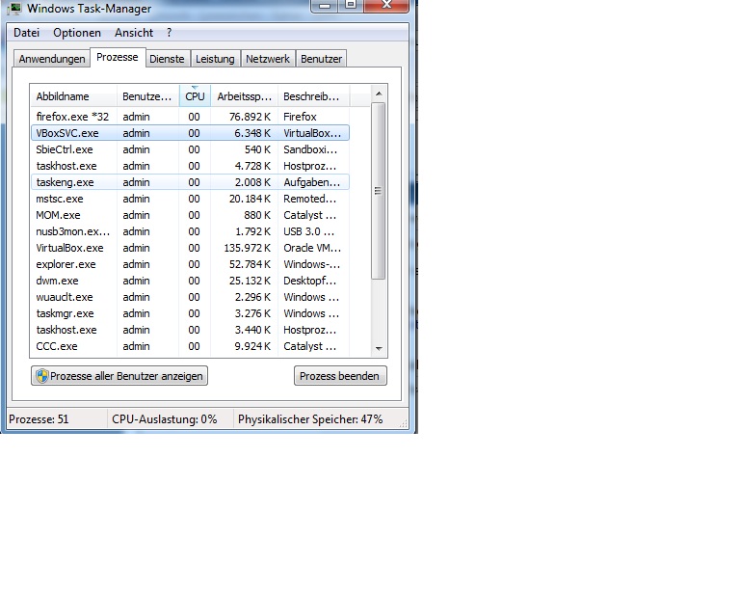
Task: Sort by the Abbildname column header
Action: click(73, 96)
